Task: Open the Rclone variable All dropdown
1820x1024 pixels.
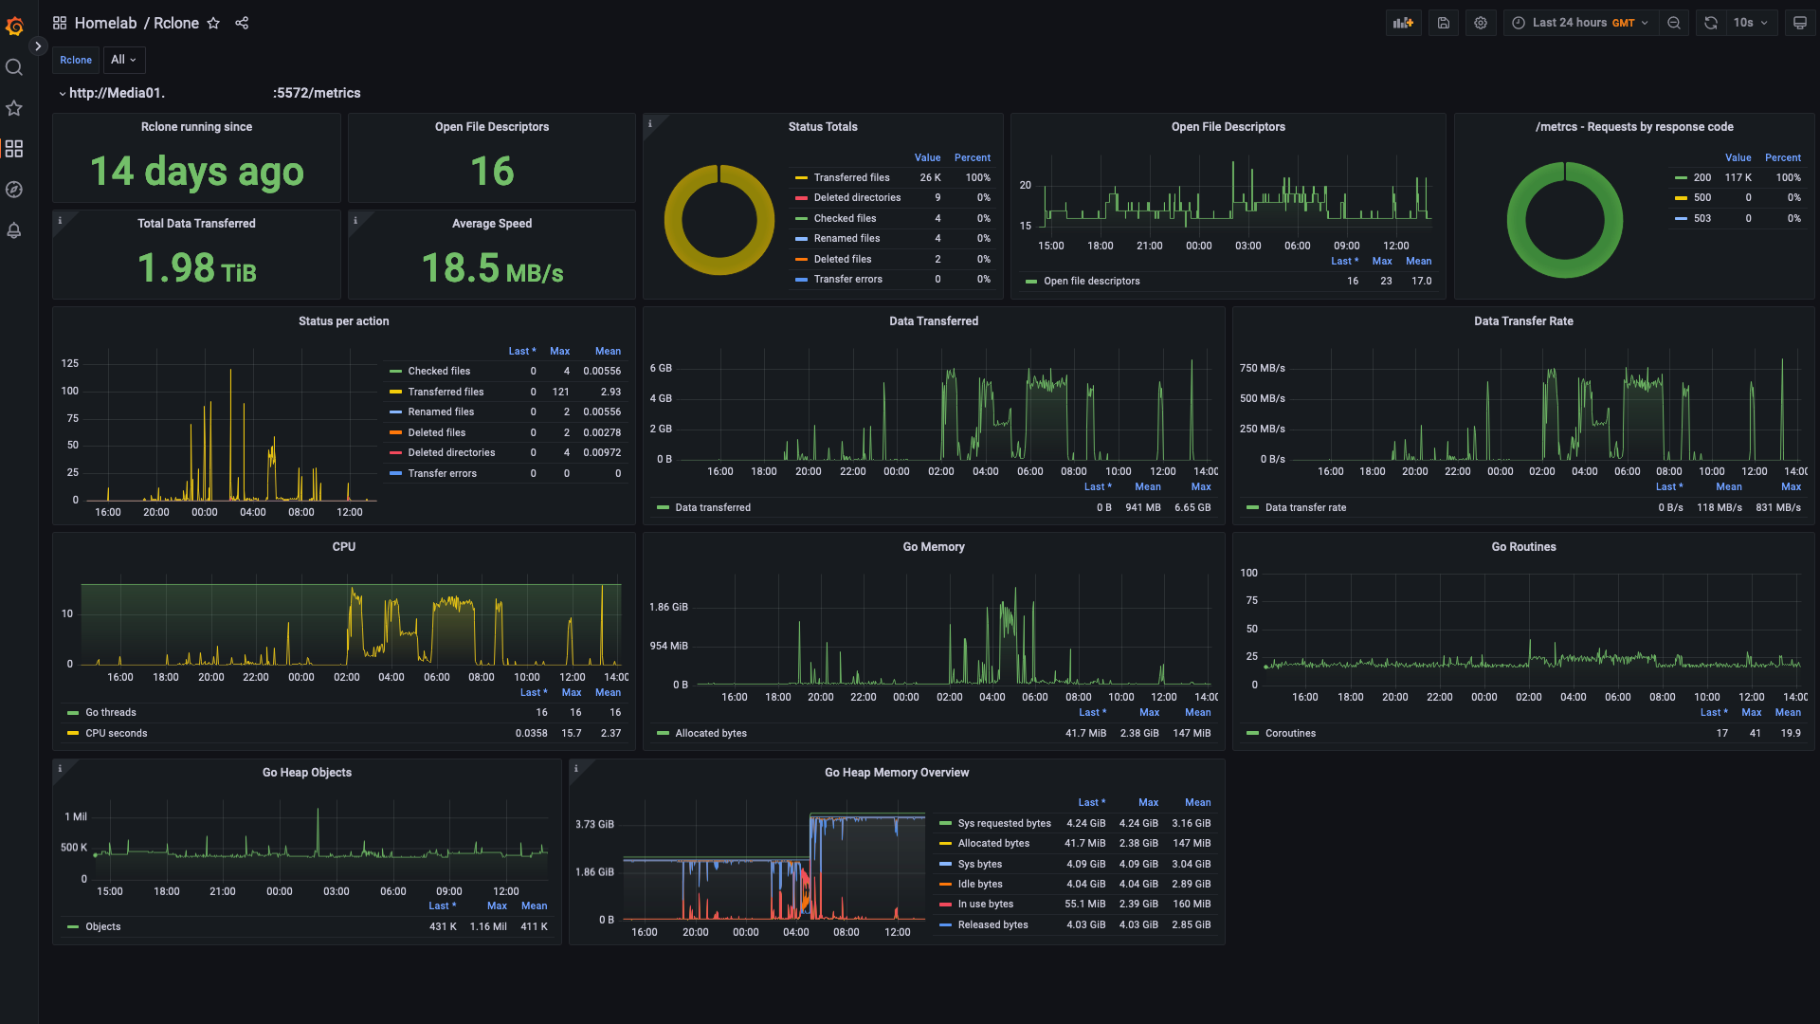Action: [123, 60]
